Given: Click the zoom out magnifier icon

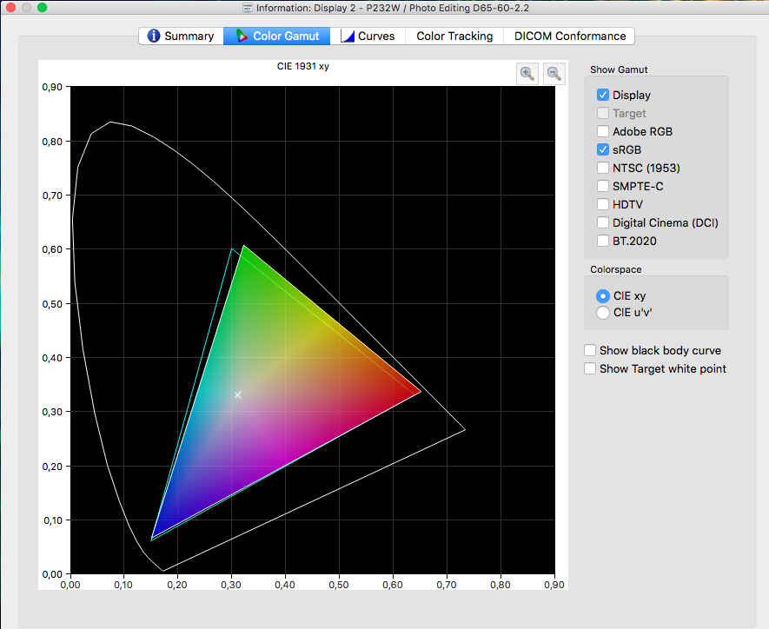Looking at the screenshot, I should [x=554, y=74].
